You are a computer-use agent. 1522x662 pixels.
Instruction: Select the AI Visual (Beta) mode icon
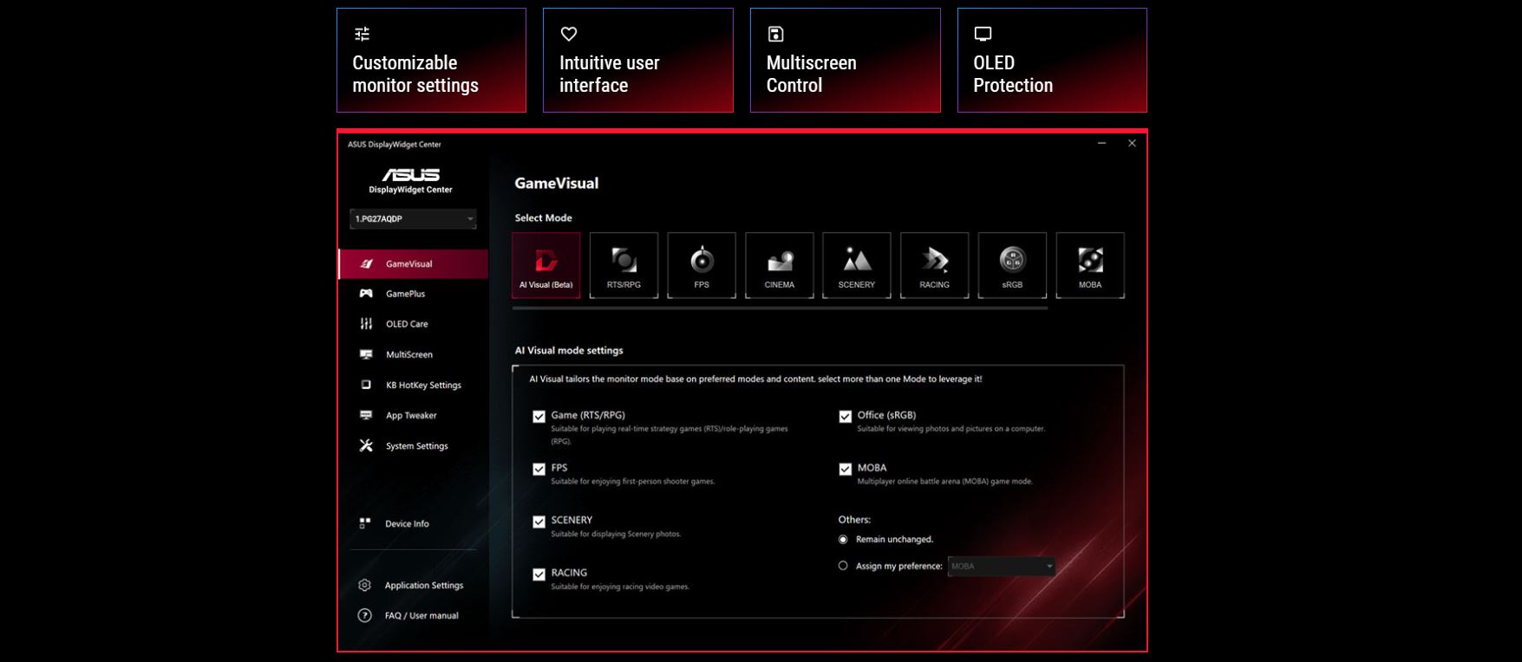(x=545, y=265)
